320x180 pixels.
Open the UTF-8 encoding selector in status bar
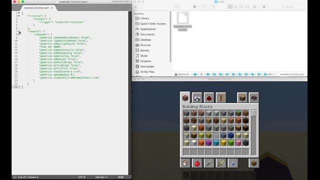81,177
